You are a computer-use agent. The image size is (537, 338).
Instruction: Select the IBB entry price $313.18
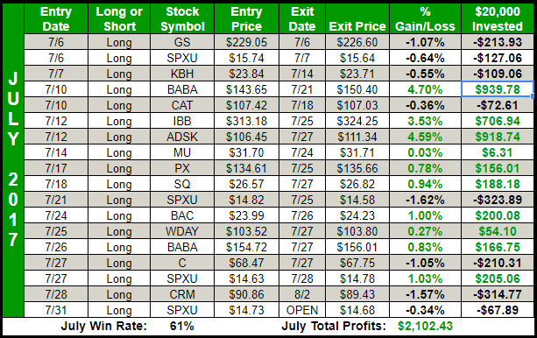point(246,121)
